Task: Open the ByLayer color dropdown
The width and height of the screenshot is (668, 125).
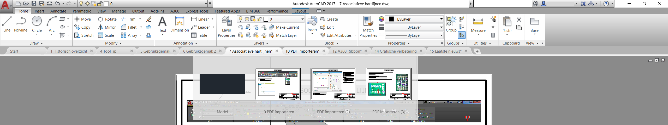Action: (x=441, y=19)
